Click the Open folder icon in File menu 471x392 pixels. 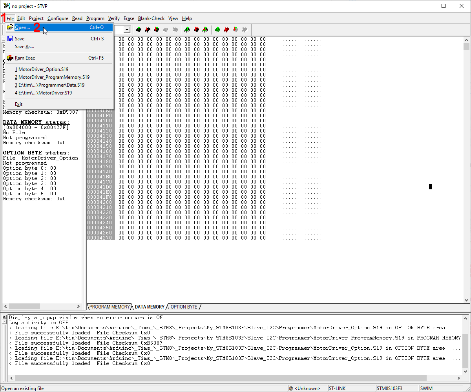(9, 27)
